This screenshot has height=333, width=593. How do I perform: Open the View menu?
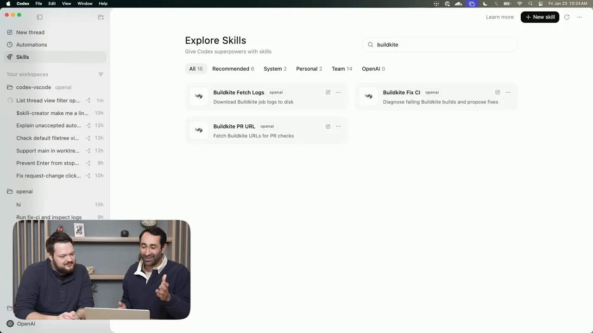click(67, 4)
